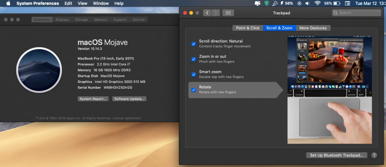Click the battery status icon
Image resolution: width=386 pixels, height=167 pixels.
click(337, 3)
